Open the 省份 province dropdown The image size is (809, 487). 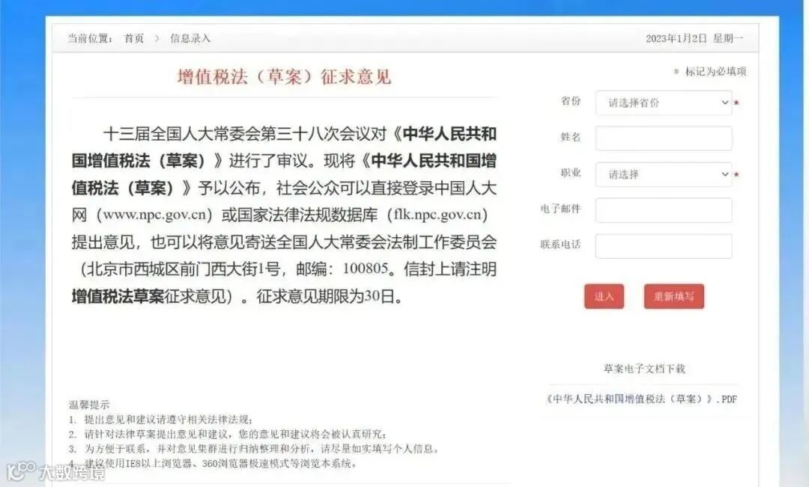[664, 102]
